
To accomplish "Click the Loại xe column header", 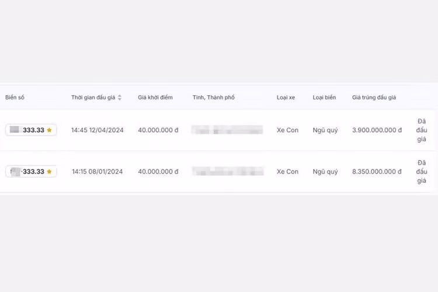I will (x=286, y=98).
